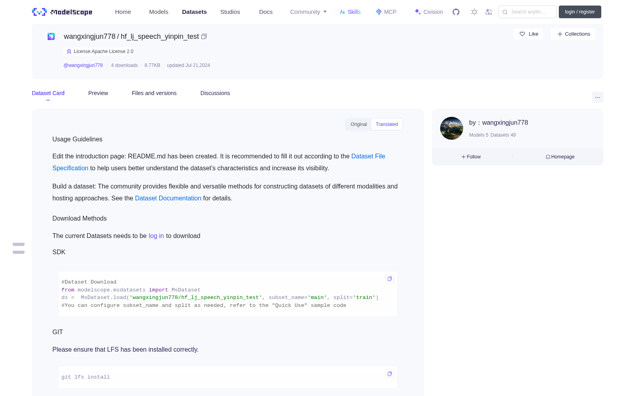This screenshot has width=635, height=396.
Task: Open the Studios section
Action: pos(230,12)
